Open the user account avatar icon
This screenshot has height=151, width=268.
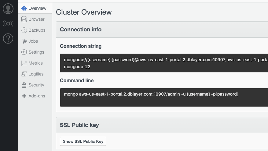pyautogui.click(x=8, y=9)
